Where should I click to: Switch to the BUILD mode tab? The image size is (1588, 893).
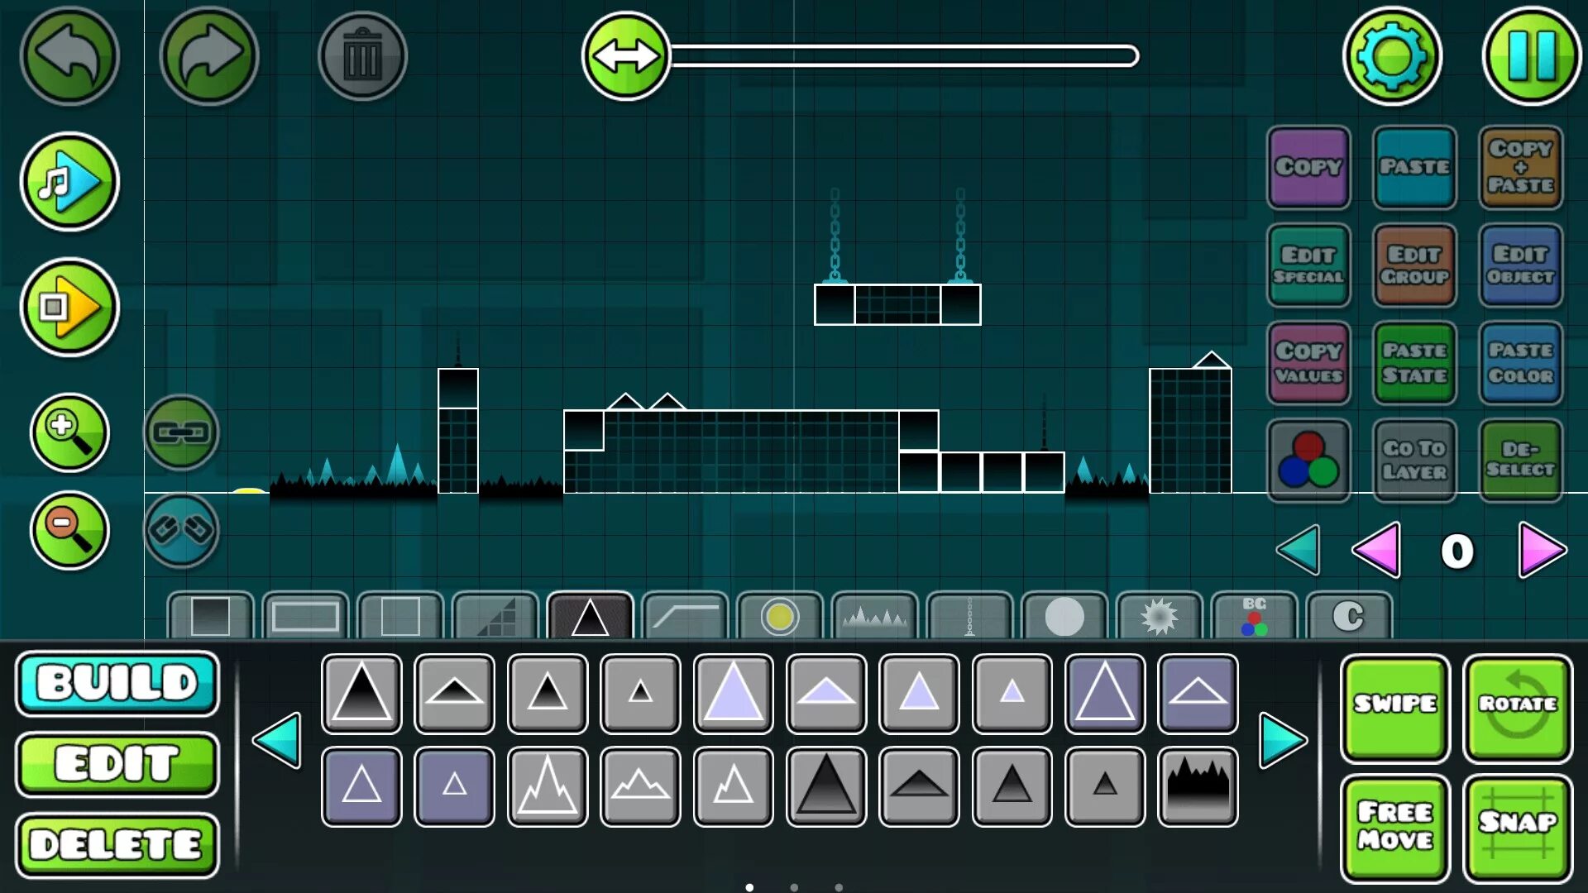tap(117, 681)
